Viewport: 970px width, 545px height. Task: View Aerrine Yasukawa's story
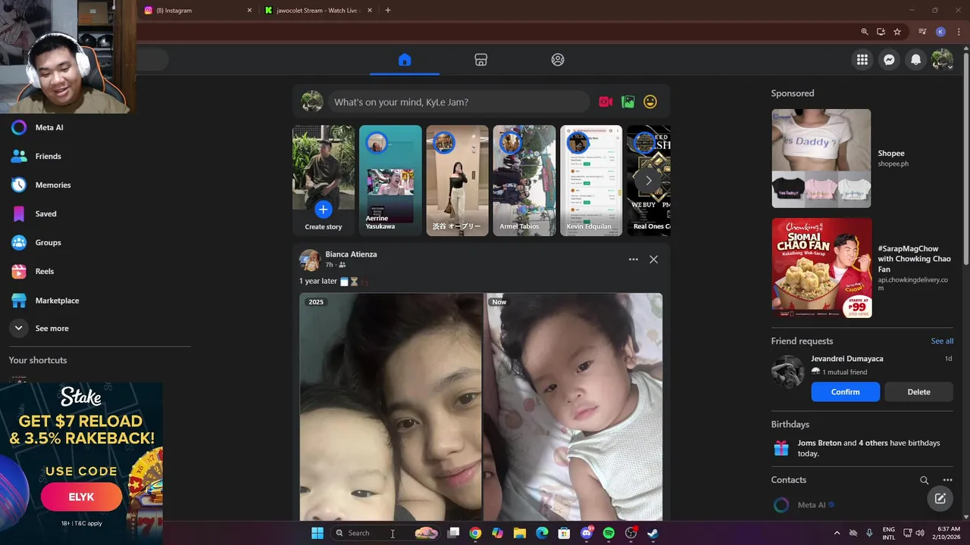tap(390, 180)
